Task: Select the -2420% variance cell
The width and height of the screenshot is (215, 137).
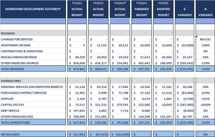Action: (x=205, y=105)
